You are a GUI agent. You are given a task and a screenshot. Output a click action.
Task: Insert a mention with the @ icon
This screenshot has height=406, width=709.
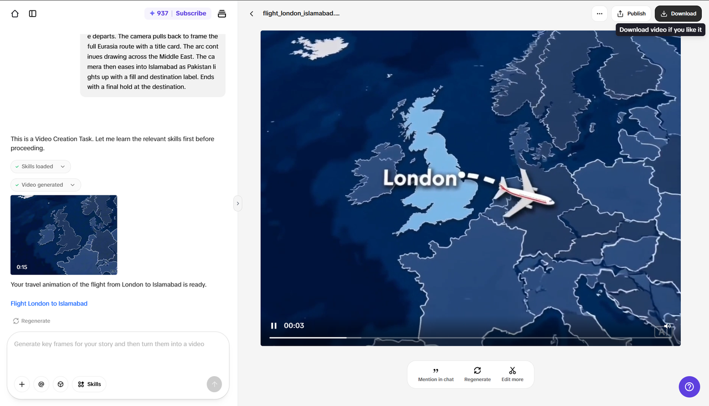(42, 384)
